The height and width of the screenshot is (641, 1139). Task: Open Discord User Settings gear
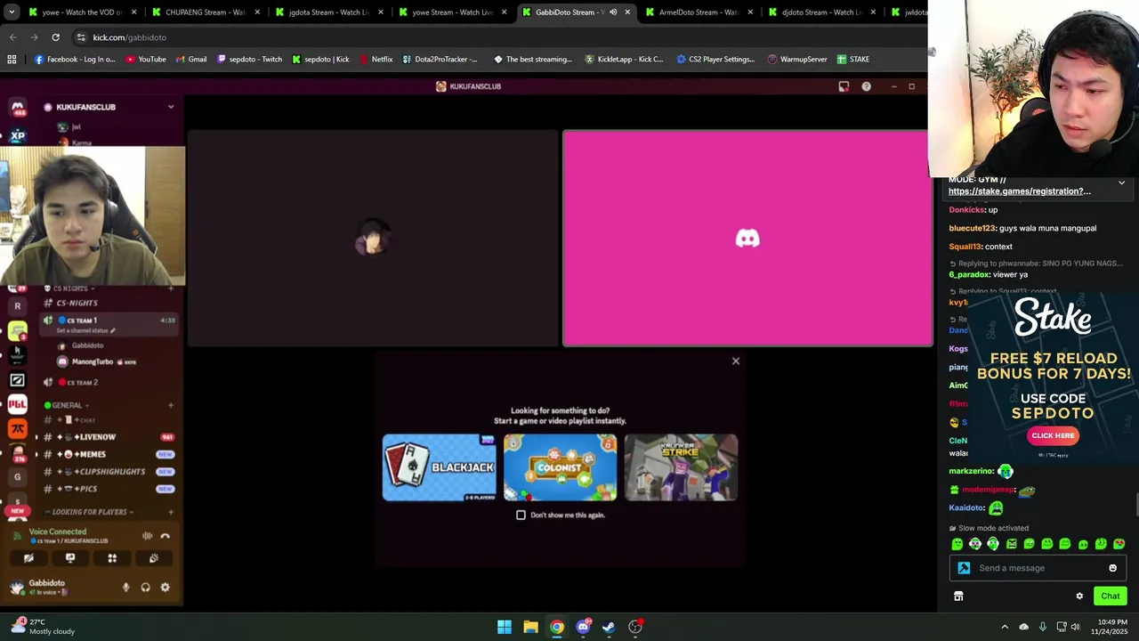pos(165,588)
